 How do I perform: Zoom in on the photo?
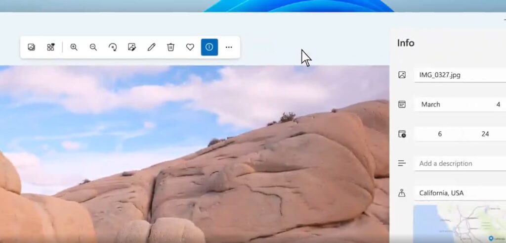coord(74,47)
